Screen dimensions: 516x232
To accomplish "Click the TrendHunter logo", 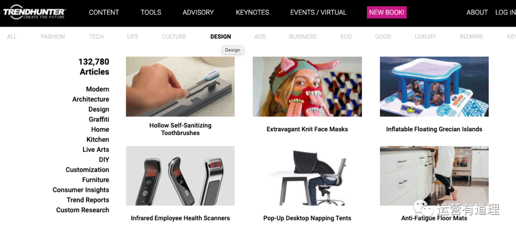I will pos(34,12).
